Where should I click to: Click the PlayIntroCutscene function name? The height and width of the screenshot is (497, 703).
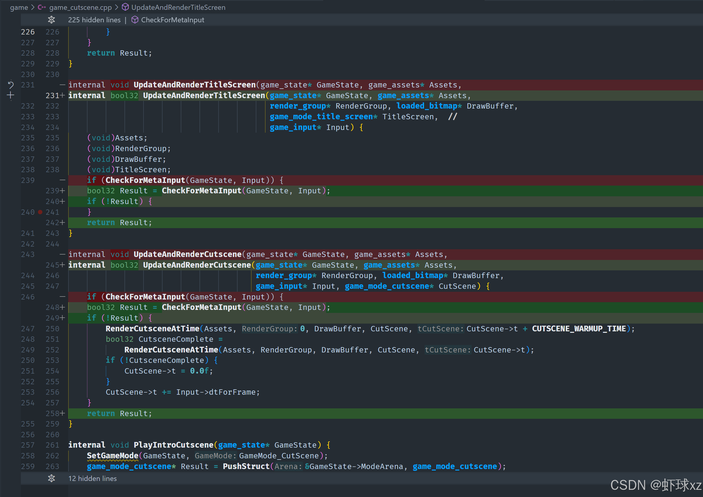[173, 445]
